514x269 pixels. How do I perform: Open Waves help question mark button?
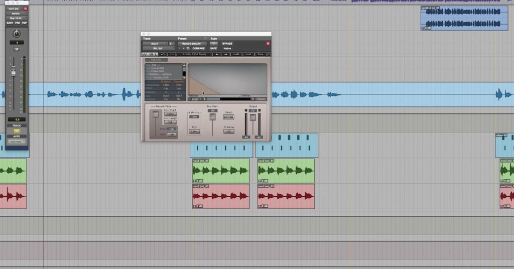coord(269,54)
